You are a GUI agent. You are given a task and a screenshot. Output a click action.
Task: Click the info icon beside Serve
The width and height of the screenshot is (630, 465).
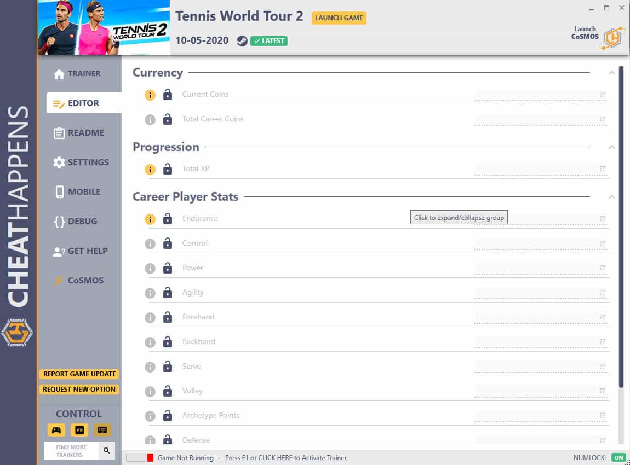150,367
